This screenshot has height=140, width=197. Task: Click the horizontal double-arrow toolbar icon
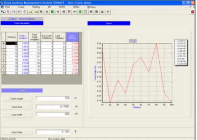[x=75, y=12]
